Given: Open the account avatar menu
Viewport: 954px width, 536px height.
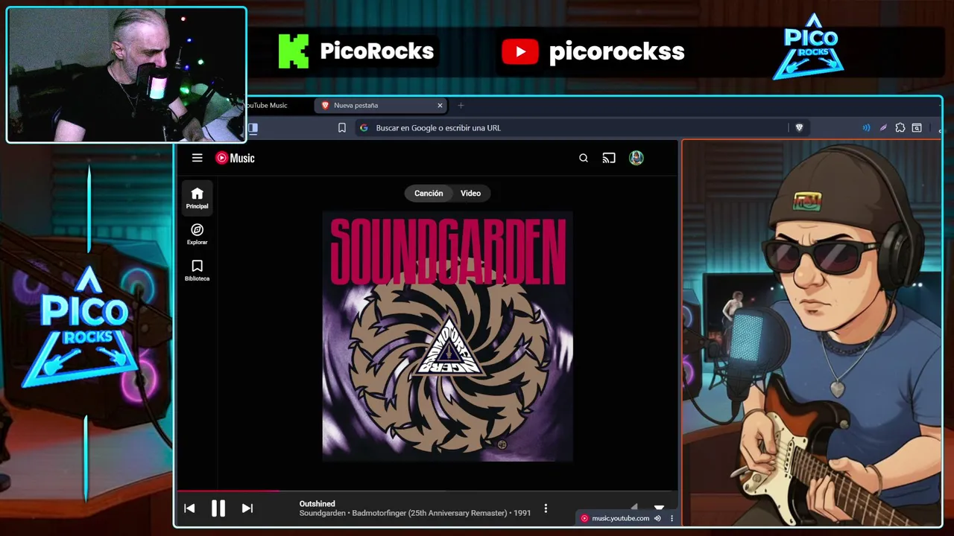Looking at the screenshot, I should pyautogui.click(x=636, y=158).
